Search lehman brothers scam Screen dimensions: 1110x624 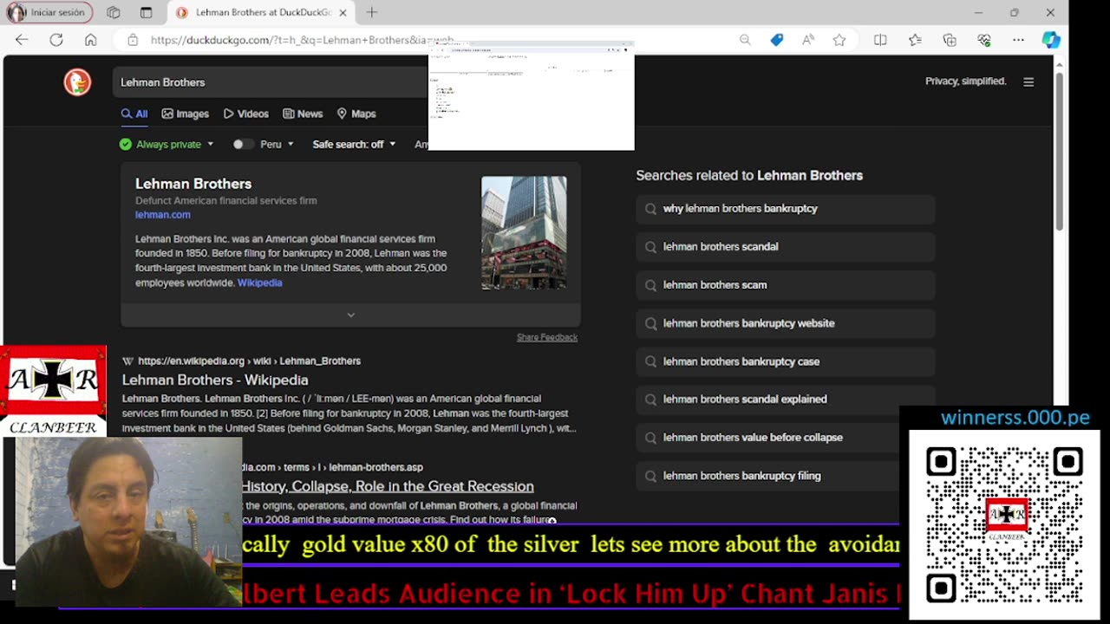tap(786, 285)
